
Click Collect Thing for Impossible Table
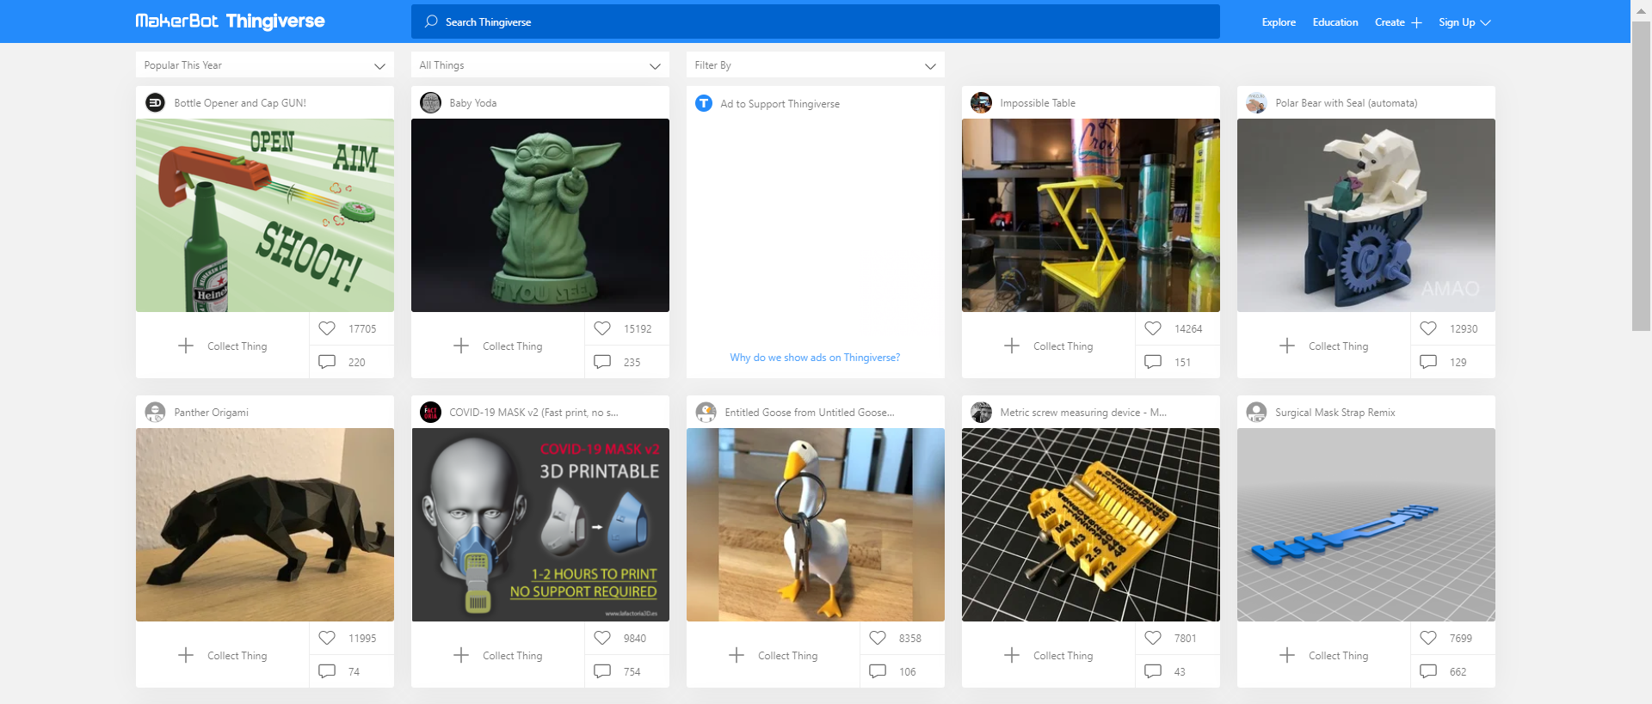pos(1048,346)
